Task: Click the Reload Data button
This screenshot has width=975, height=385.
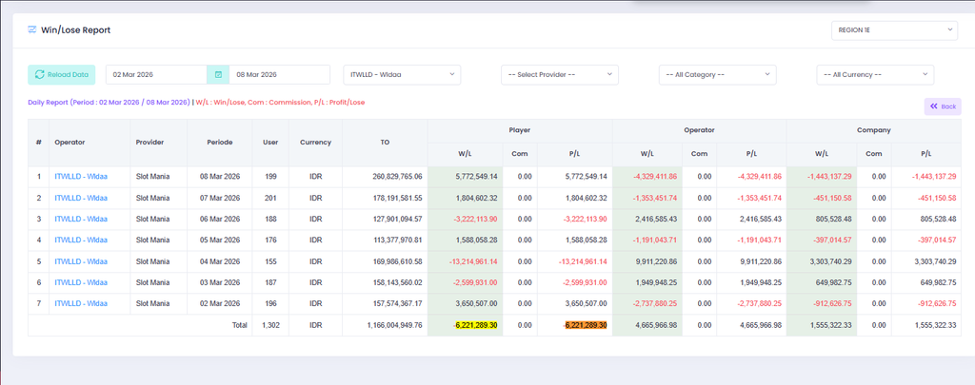Action: pyautogui.click(x=62, y=74)
